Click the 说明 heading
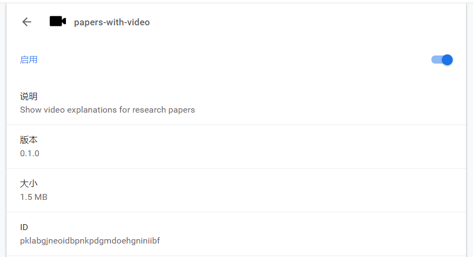 click(x=29, y=96)
